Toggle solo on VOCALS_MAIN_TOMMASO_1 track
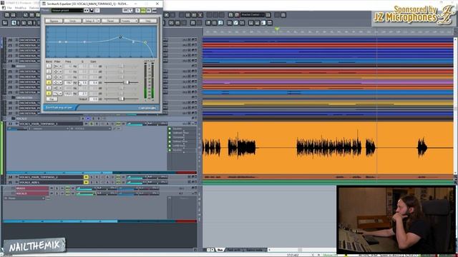This screenshot has height=257, width=458. [92, 124]
